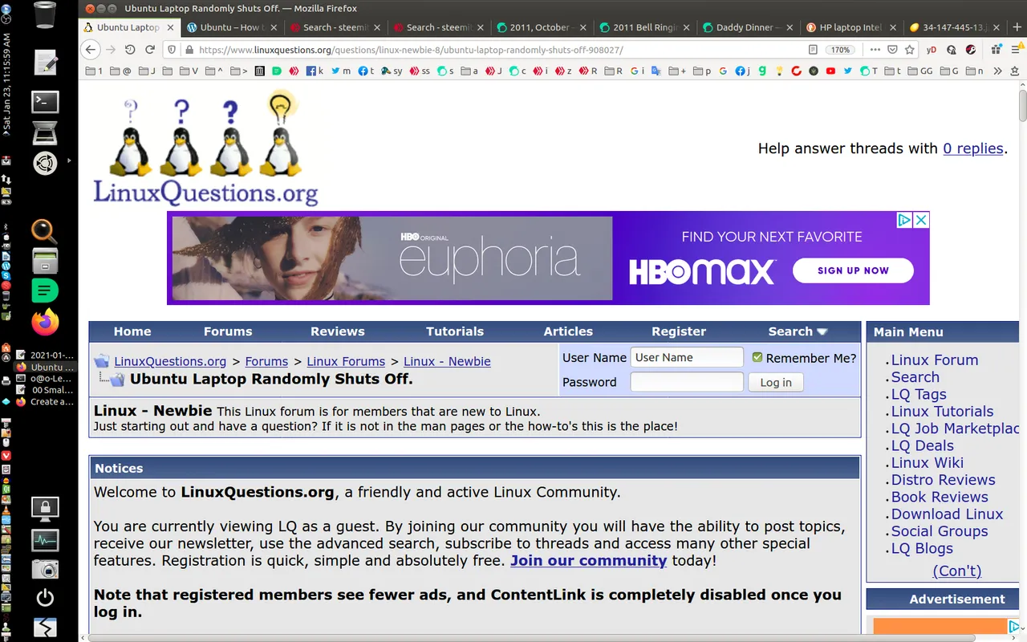Switch to the '2011 Bell Ringing' tab
The width and height of the screenshot is (1027, 642).
[643, 27]
